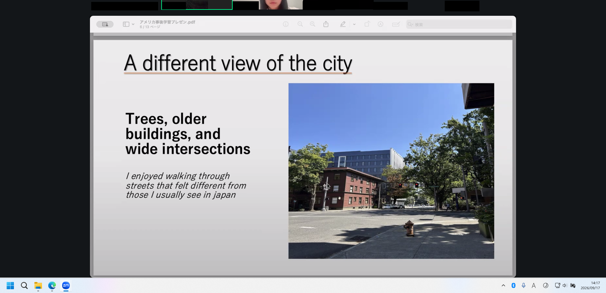This screenshot has width=606, height=293.
Task: Open battery status tray icon
Action: (x=573, y=285)
